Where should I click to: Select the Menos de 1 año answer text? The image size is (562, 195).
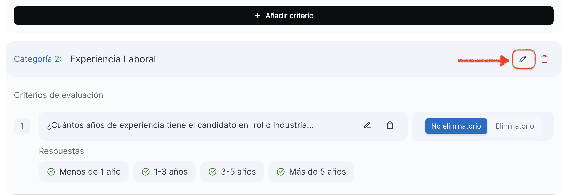point(90,172)
